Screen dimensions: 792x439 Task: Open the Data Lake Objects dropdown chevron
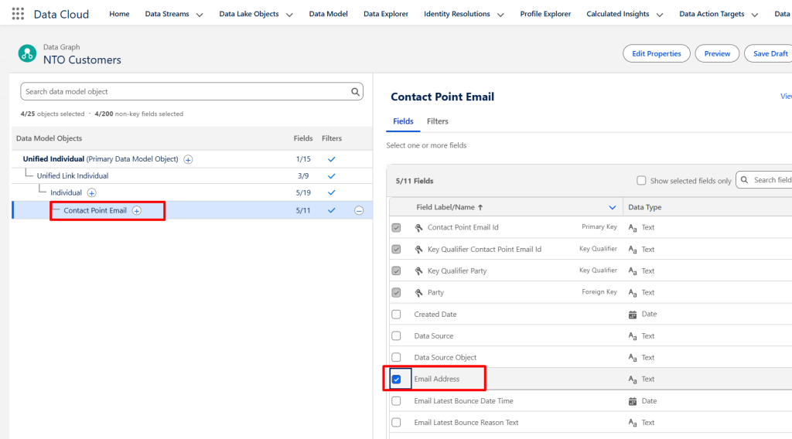tap(289, 15)
